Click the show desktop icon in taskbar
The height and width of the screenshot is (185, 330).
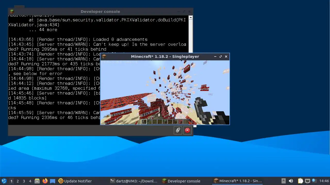[53, 181]
